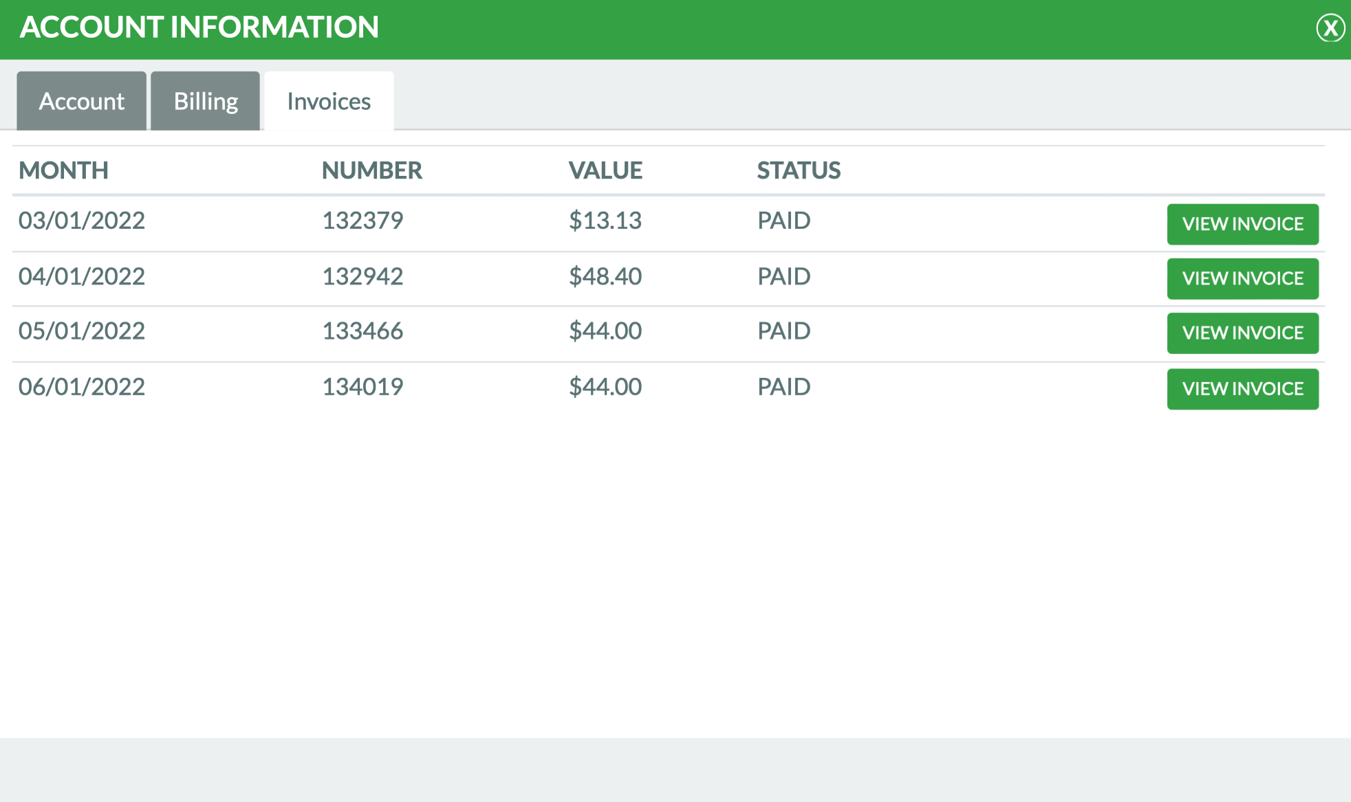This screenshot has height=802, width=1351.
Task: Click the VALUE column header
Action: [605, 170]
